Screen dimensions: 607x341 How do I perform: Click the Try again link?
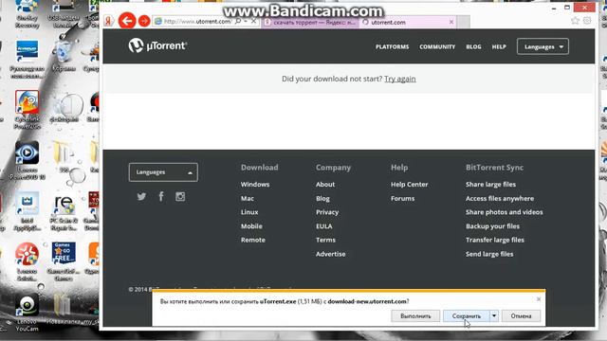(400, 79)
